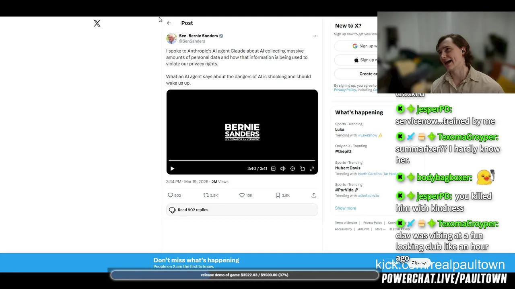The image size is (515, 289).
Task: Open the Luka trending topic
Action: [x=340, y=130]
